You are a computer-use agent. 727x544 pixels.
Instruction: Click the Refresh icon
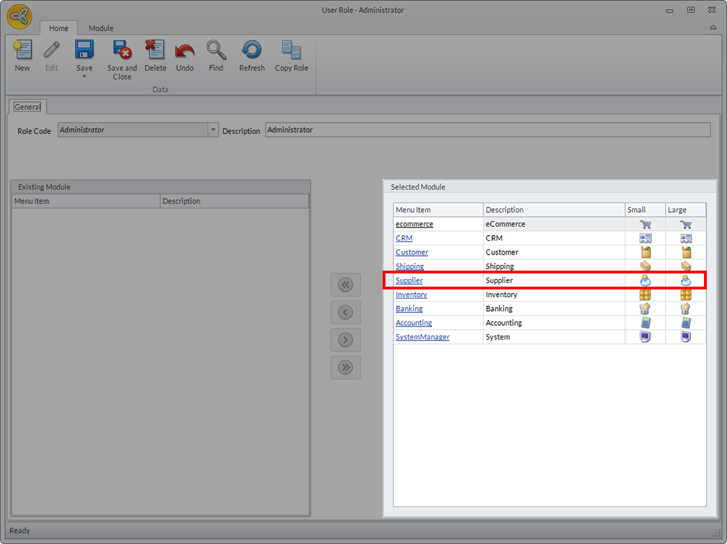pos(252,51)
